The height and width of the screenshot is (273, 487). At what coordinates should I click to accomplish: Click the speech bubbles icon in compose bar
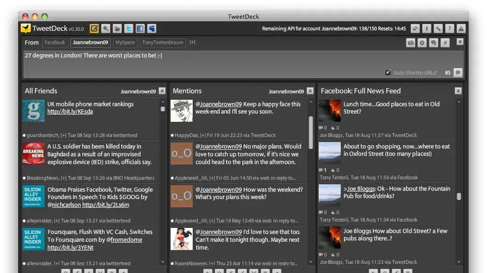click(433, 43)
